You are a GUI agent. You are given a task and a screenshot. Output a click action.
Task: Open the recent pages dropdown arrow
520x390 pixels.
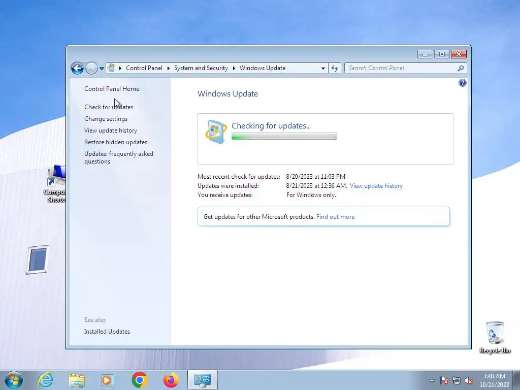click(x=102, y=69)
